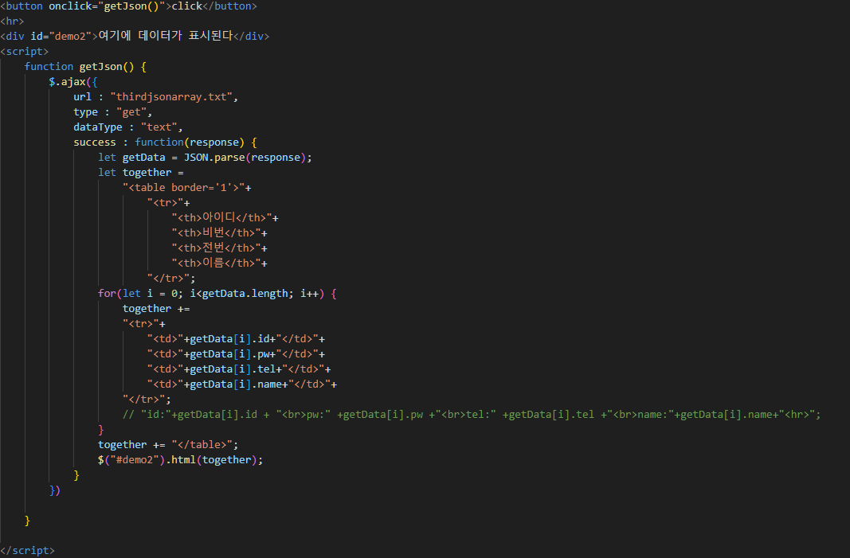
Task: Click the 이름 table header string
Action: (x=217, y=263)
